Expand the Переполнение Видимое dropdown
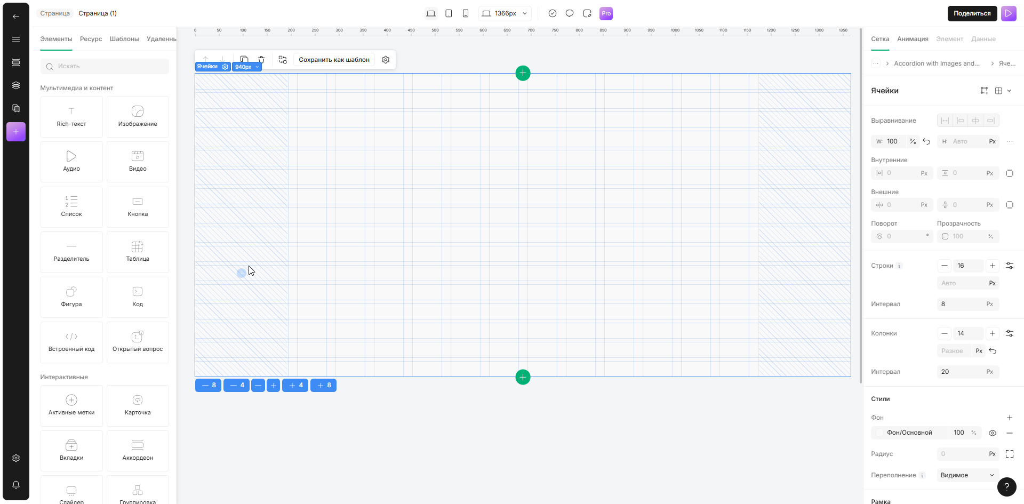This screenshot has width=1024, height=504. click(967, 475)
